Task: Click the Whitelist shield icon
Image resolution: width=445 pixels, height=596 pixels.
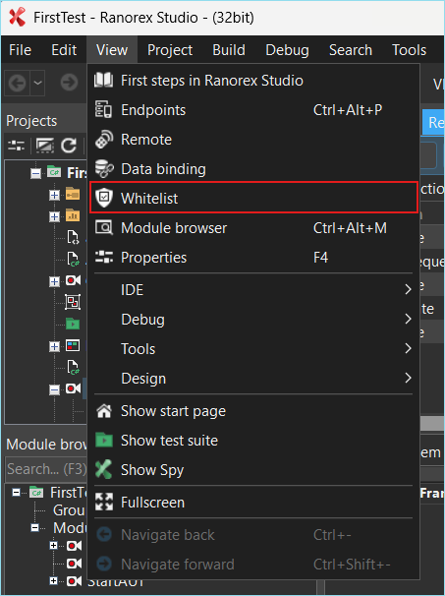Action: [104, 198]
